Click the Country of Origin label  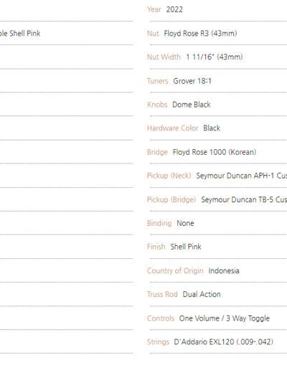point(175,271)
